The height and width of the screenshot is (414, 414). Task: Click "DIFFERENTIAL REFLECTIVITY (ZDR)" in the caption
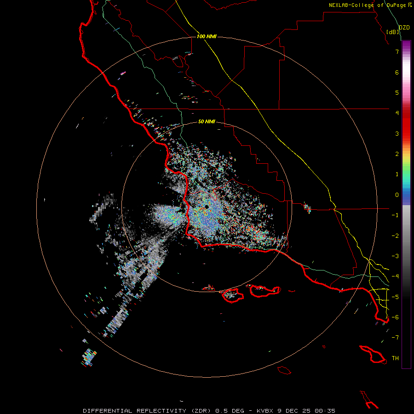[147, 411]
